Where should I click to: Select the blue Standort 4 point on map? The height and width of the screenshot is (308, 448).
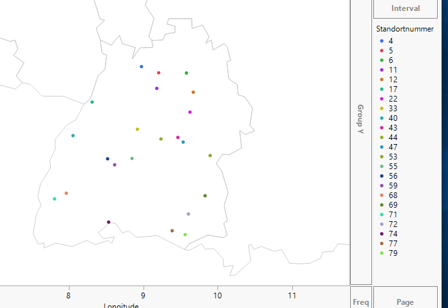pyautogui.click(x=142, y=66)
